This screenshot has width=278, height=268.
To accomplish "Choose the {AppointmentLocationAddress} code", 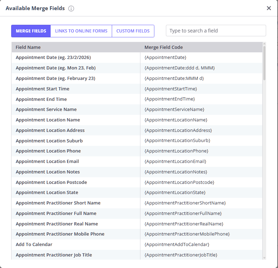I will point(178,130).
